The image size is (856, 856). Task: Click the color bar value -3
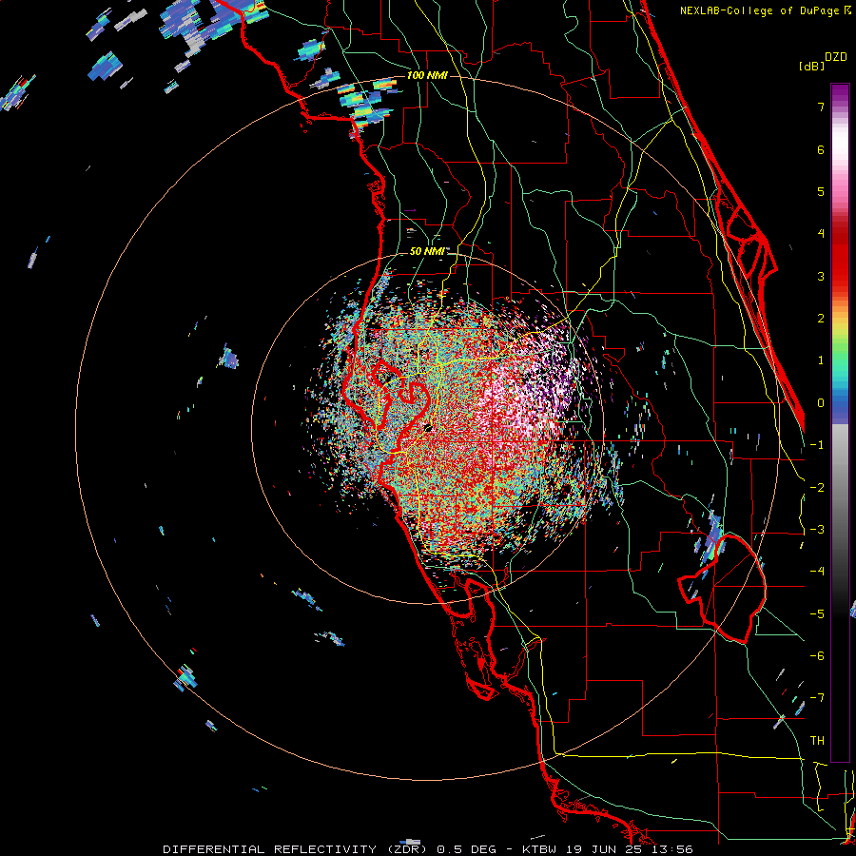coord(817,530)
